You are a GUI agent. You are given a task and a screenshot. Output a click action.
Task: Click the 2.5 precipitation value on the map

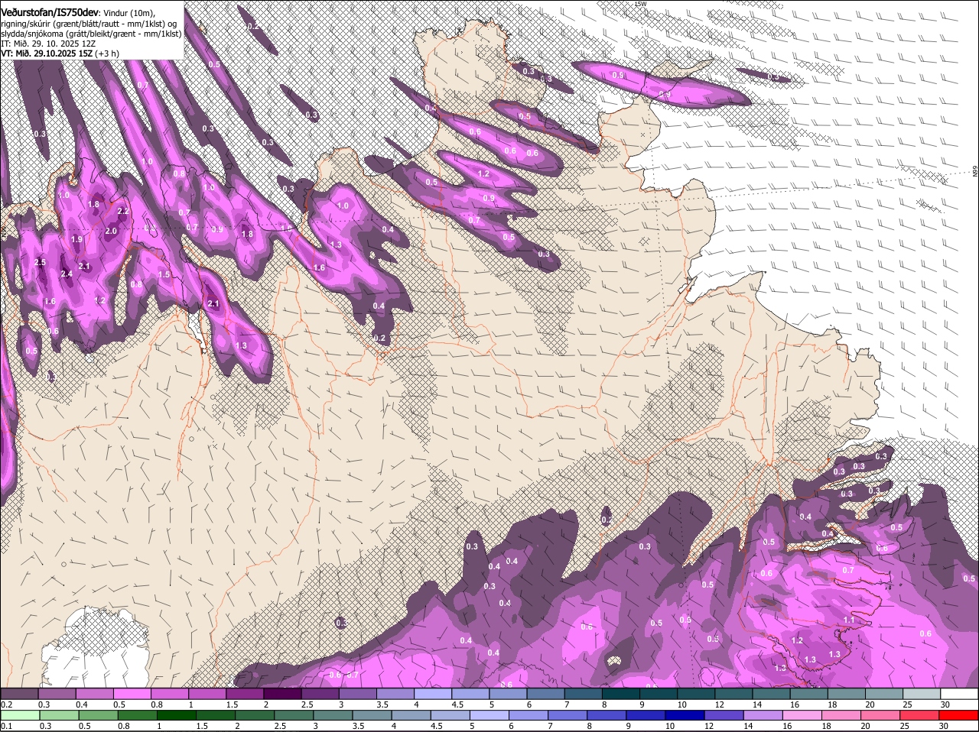(x=41, y=263)
